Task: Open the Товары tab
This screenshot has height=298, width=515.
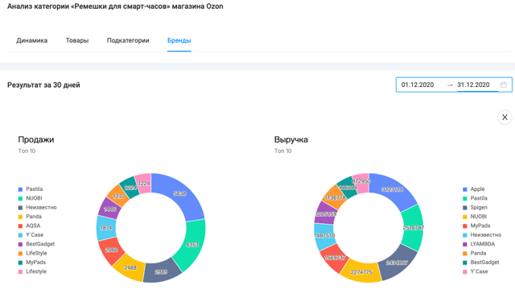Action: [77, 40]
